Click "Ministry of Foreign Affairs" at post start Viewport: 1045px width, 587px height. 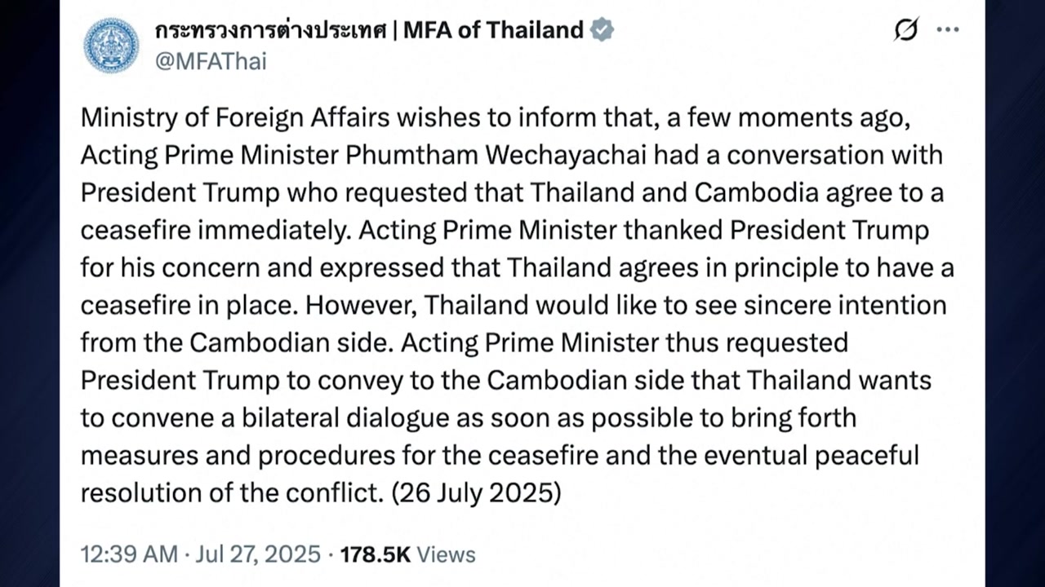(x=235, y=117)
